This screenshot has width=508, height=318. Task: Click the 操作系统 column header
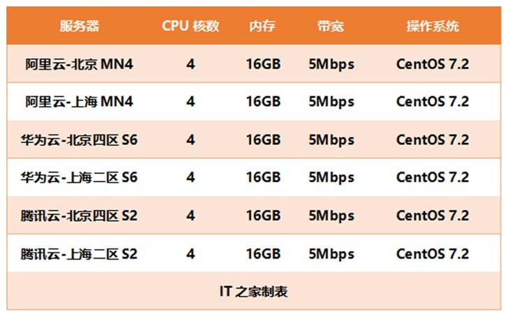coord(433,26)
